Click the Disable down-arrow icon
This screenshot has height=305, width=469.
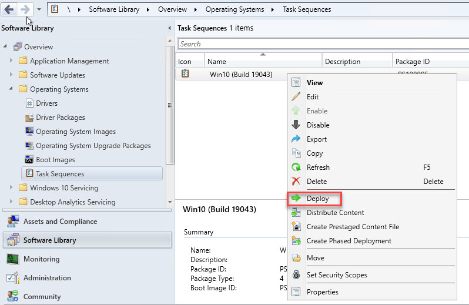pyautogui.click(x=296, y=125)
